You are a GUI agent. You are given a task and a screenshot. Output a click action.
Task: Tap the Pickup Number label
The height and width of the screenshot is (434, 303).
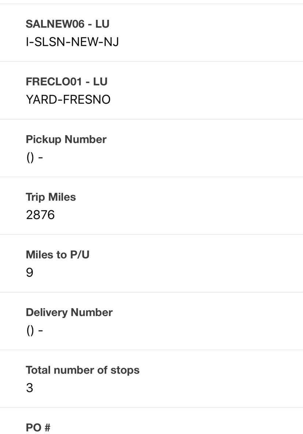point(66,139)
